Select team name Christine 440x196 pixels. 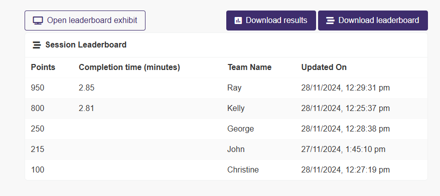pyautogui.click(x=243, y=169)
